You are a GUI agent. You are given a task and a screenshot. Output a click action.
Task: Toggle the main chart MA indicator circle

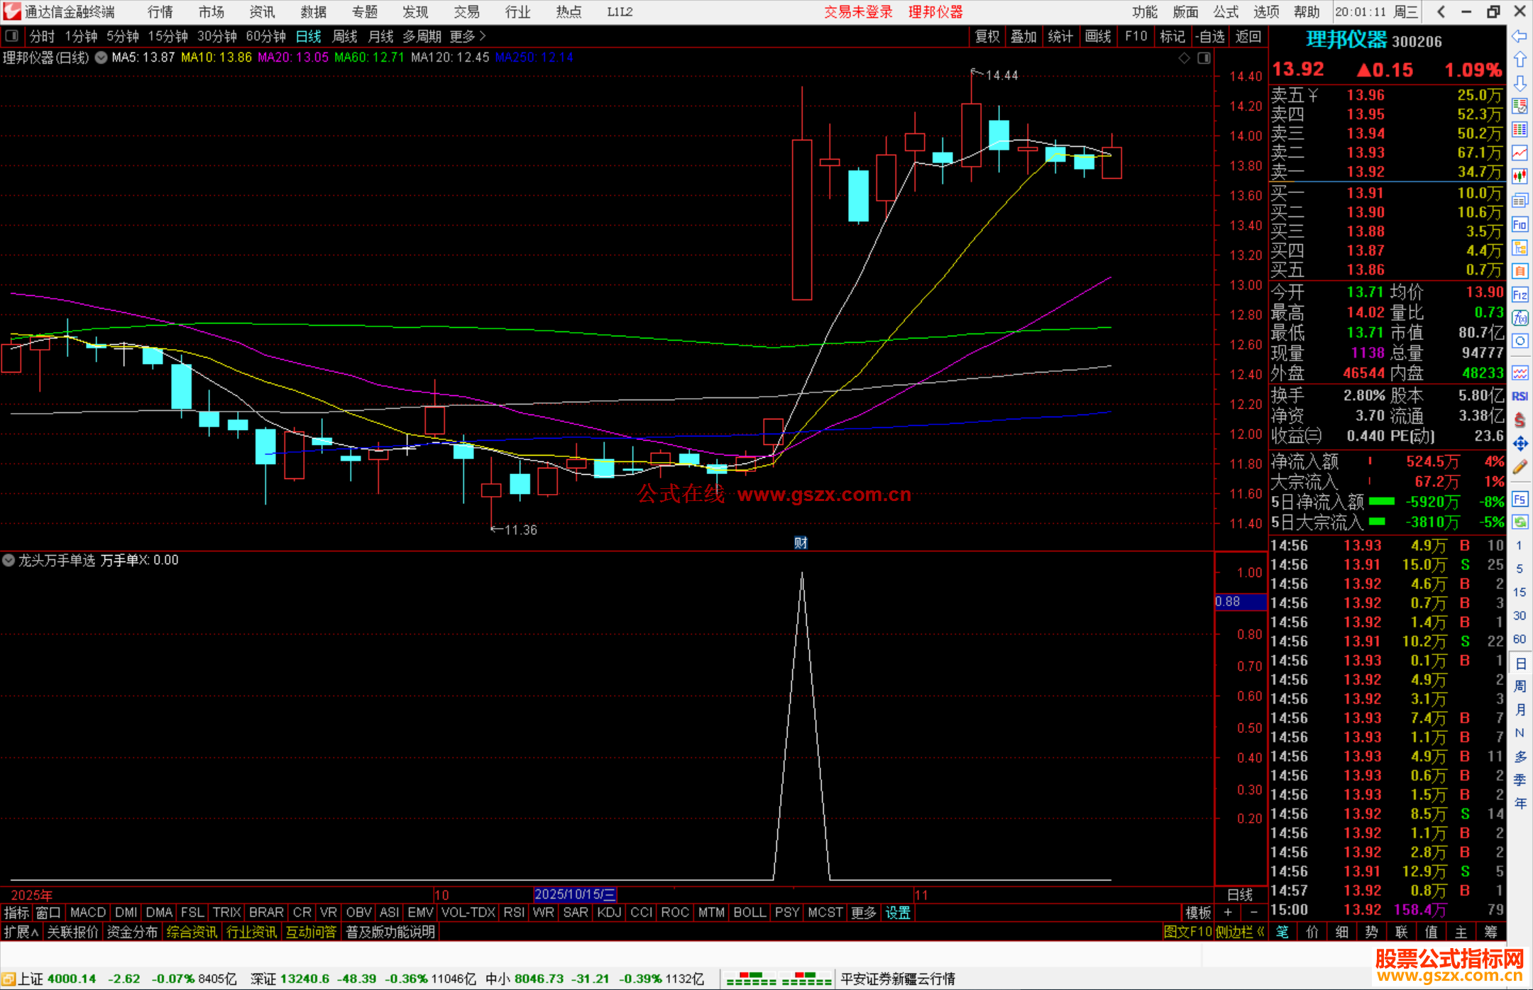101,57
